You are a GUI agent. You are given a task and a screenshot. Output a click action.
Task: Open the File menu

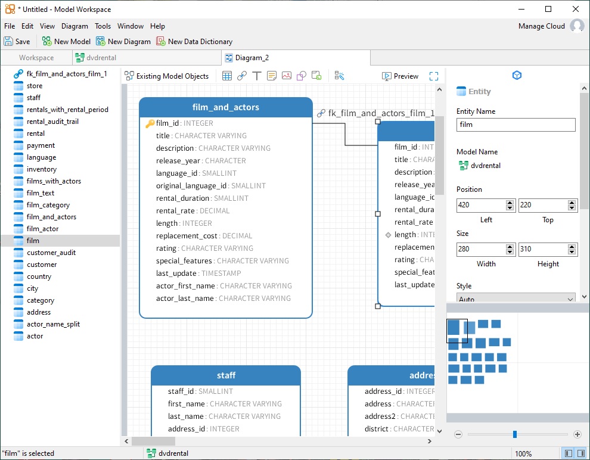pyautogui.click(x=10, y=26)
